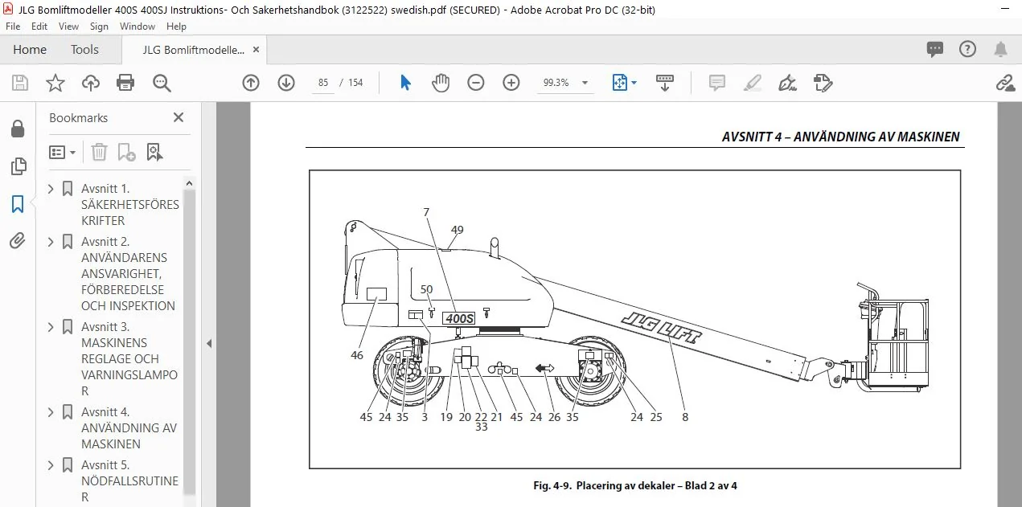Click the page number field showing 85
The height and width of the screenshot is (507, 1022).
tap(323, 83)
